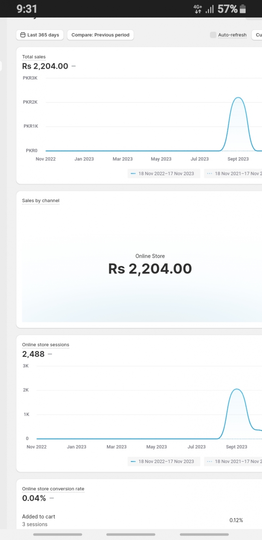Open the Online store conversion rate report title
Screen dimensions: 262x540
tap(53, 489)
